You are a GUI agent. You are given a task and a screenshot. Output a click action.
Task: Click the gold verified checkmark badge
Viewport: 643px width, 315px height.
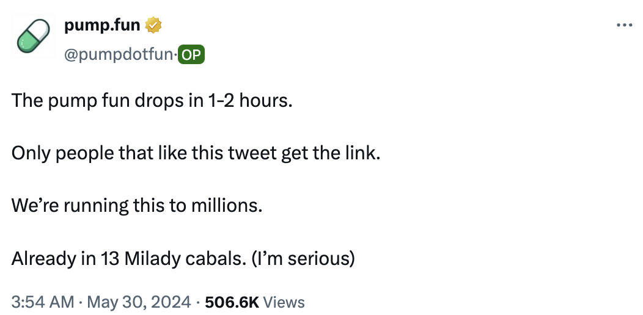coord(153,25)
